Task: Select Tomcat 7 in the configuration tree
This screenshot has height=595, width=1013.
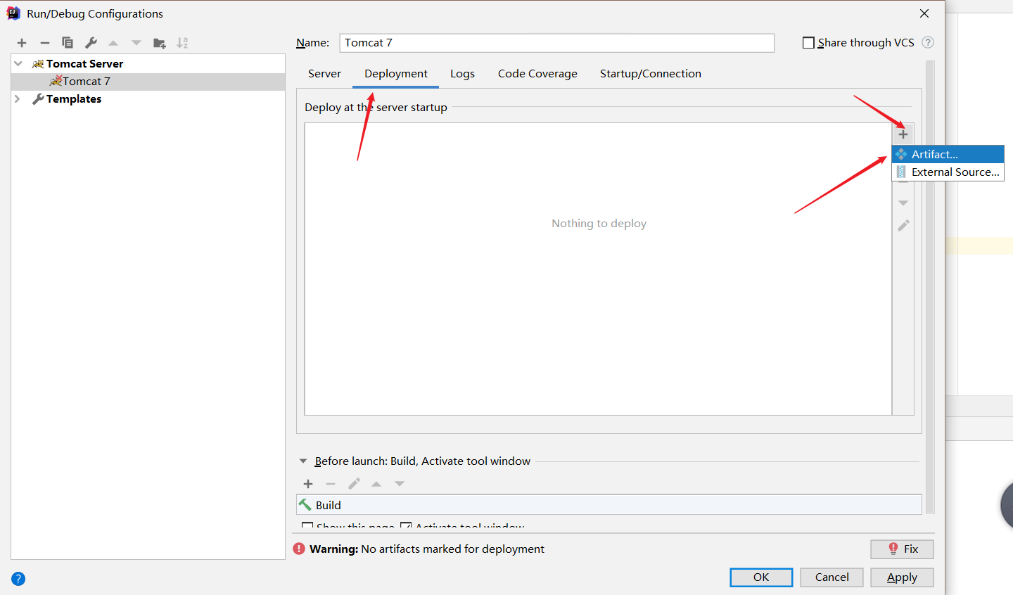Action: (x=148, y=82)
